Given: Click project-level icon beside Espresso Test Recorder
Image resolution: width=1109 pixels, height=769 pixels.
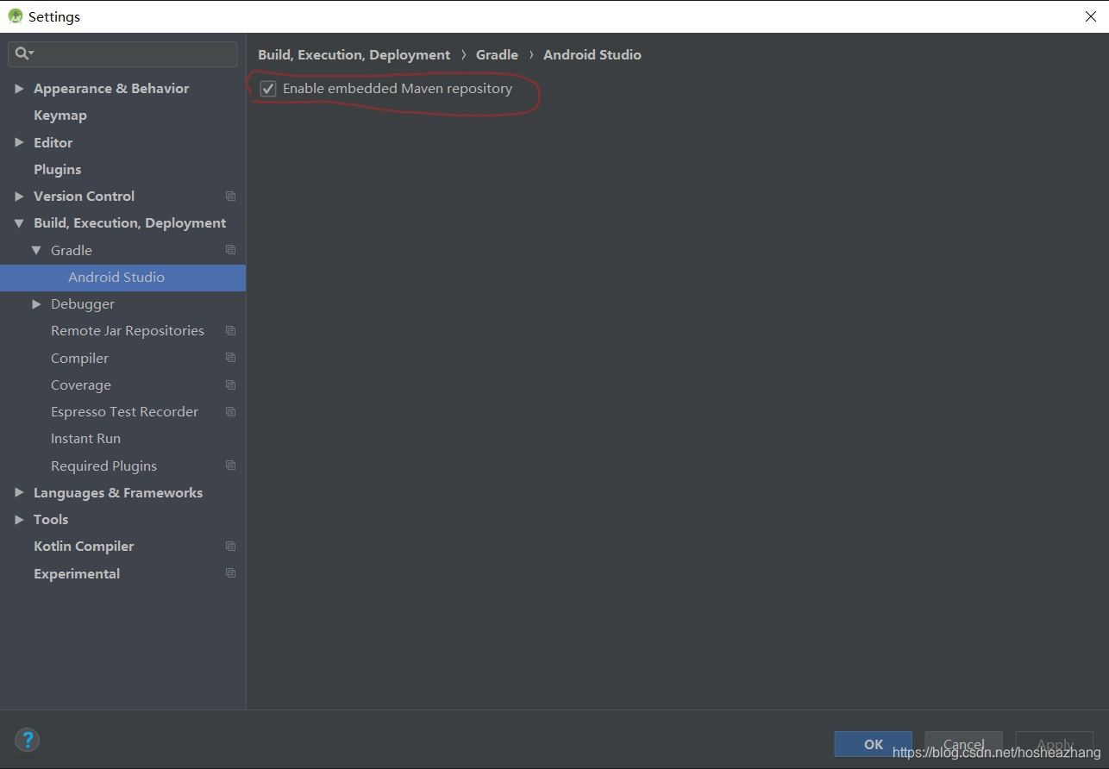Looking at the screenshot, I should click(230, 412).
